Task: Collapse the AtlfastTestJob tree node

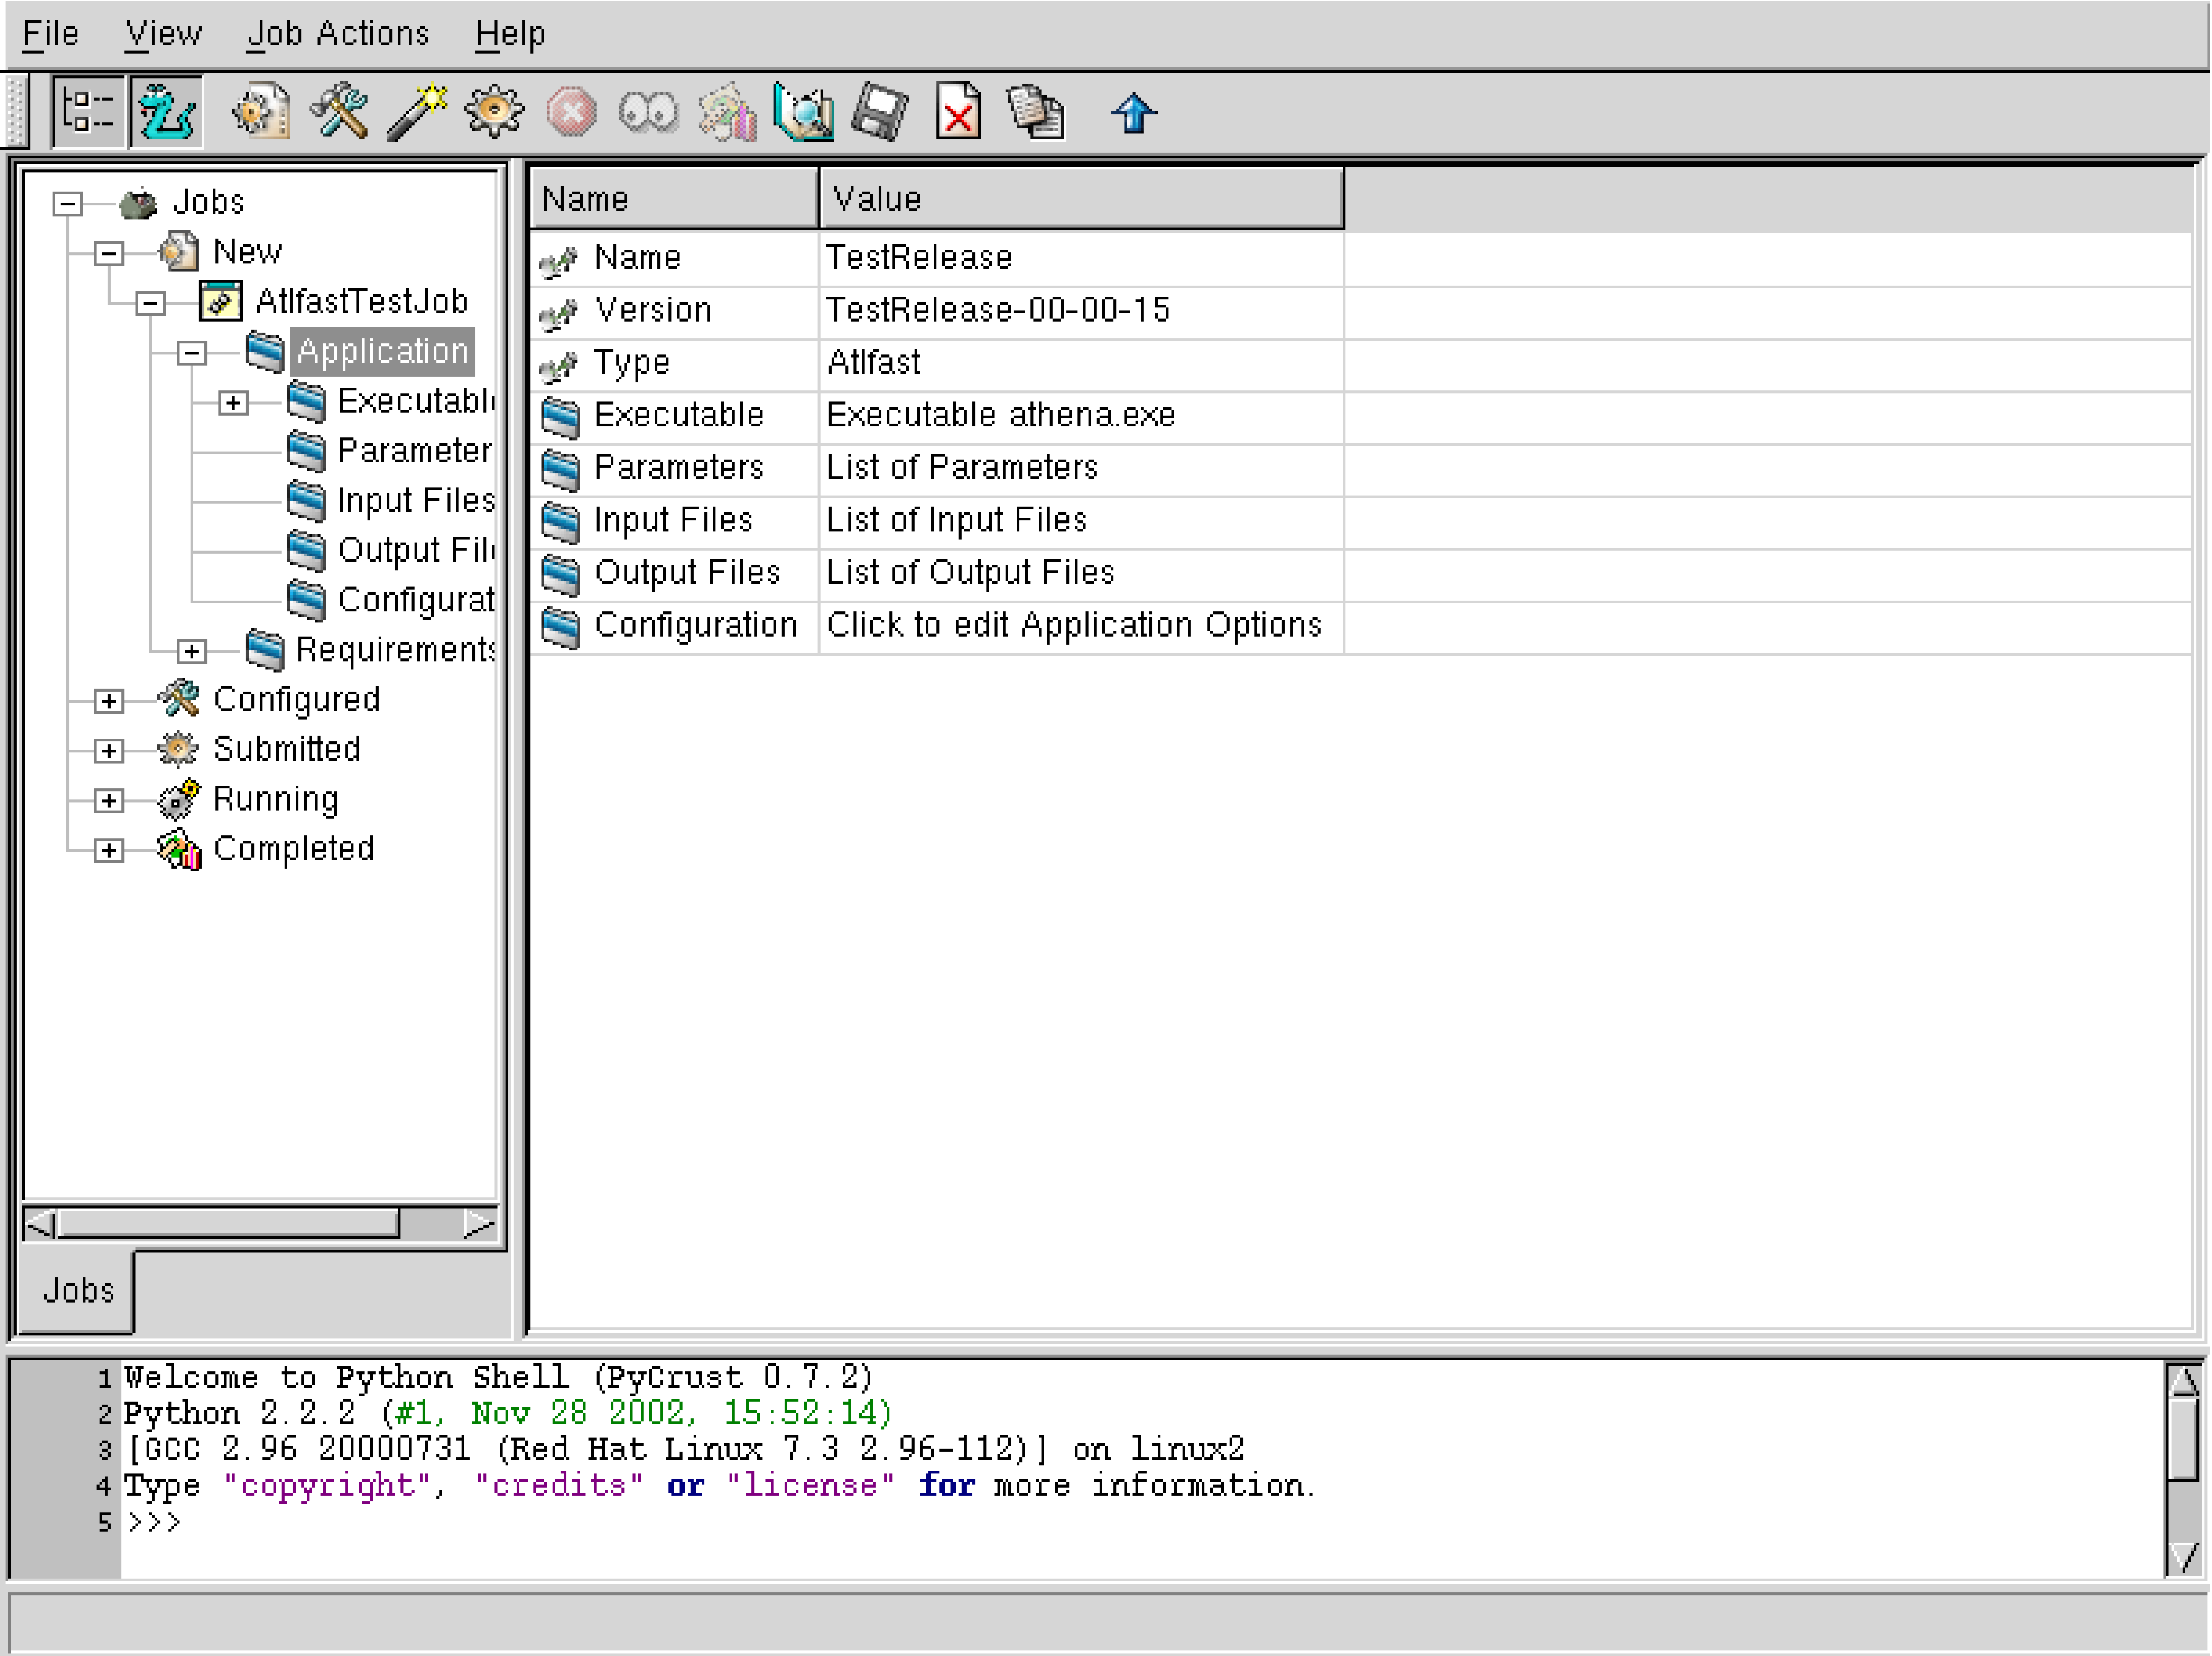Action: [x=150, y=303]
